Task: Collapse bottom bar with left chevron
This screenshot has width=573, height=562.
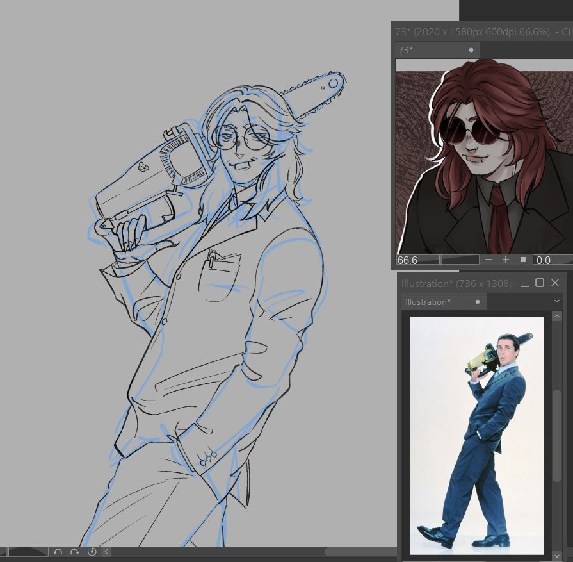Action: tap(106, 552)
